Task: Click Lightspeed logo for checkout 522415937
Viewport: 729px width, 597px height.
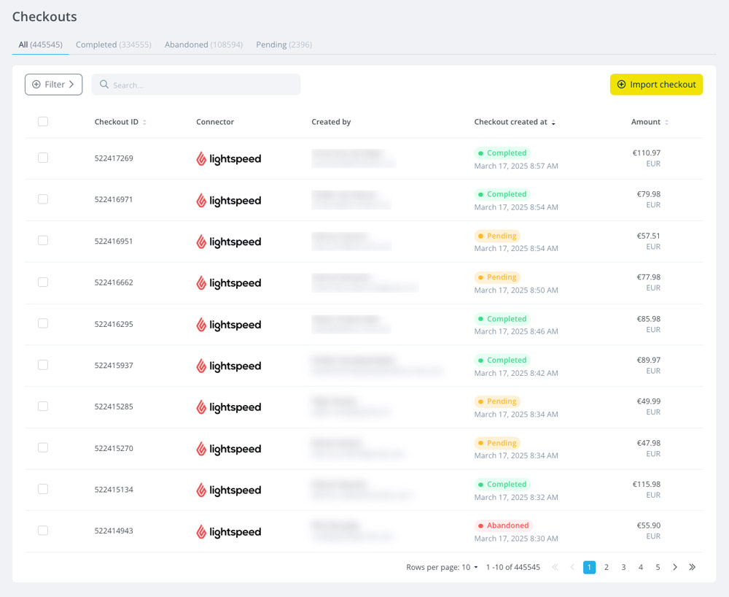Action: 229,366
